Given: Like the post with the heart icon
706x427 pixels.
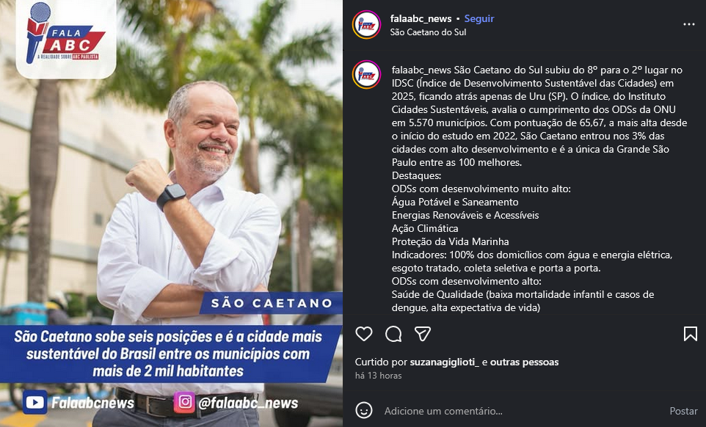Looking at the screenshot, I should point(364,334).
